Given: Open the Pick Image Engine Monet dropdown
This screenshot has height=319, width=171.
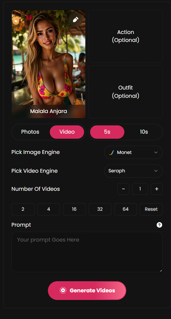Looking at the screenshot, I should point(133,152).
